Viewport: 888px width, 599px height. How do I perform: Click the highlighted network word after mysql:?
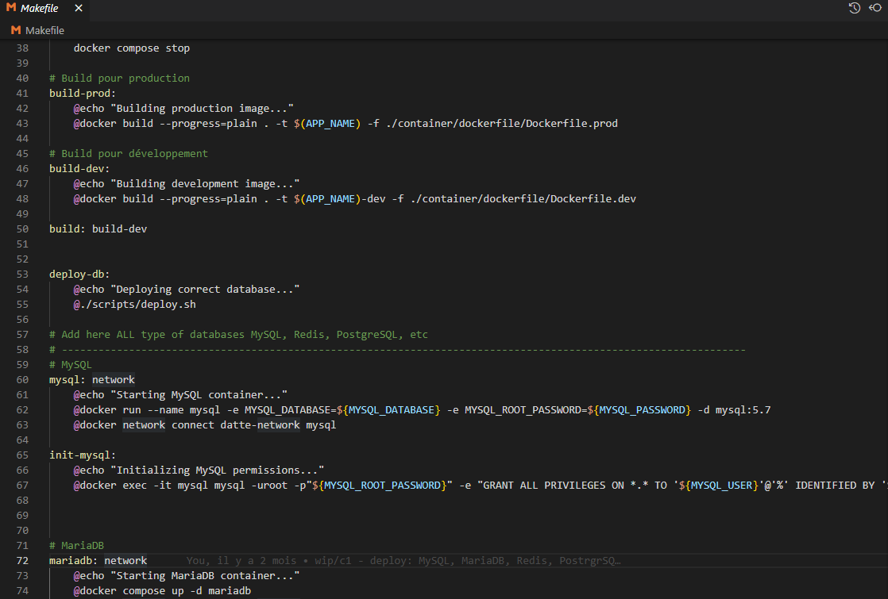coord(114,380)
